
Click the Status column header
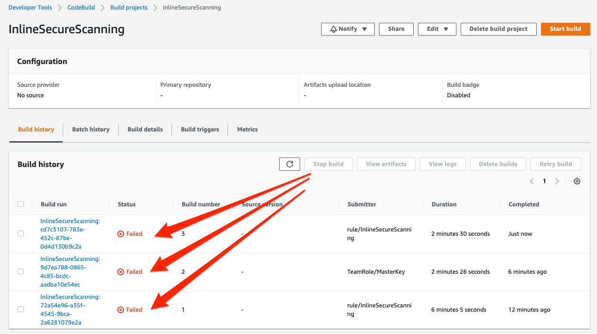coord(126,204)
